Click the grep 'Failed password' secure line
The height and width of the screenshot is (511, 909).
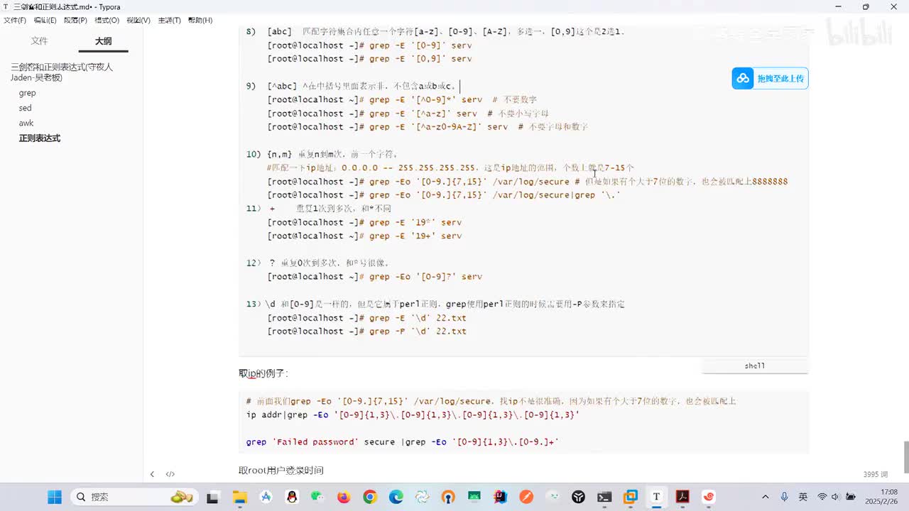pyautogui.click(x=403, y=441)
